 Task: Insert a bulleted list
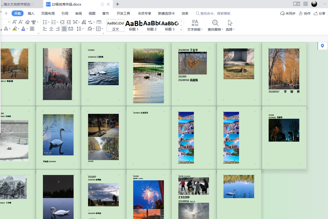(x=45, y=22)
